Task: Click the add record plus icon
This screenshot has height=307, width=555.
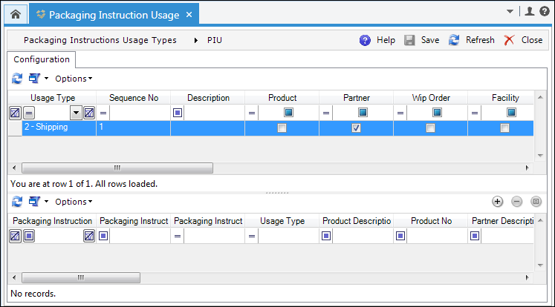Action: [498, 201]
